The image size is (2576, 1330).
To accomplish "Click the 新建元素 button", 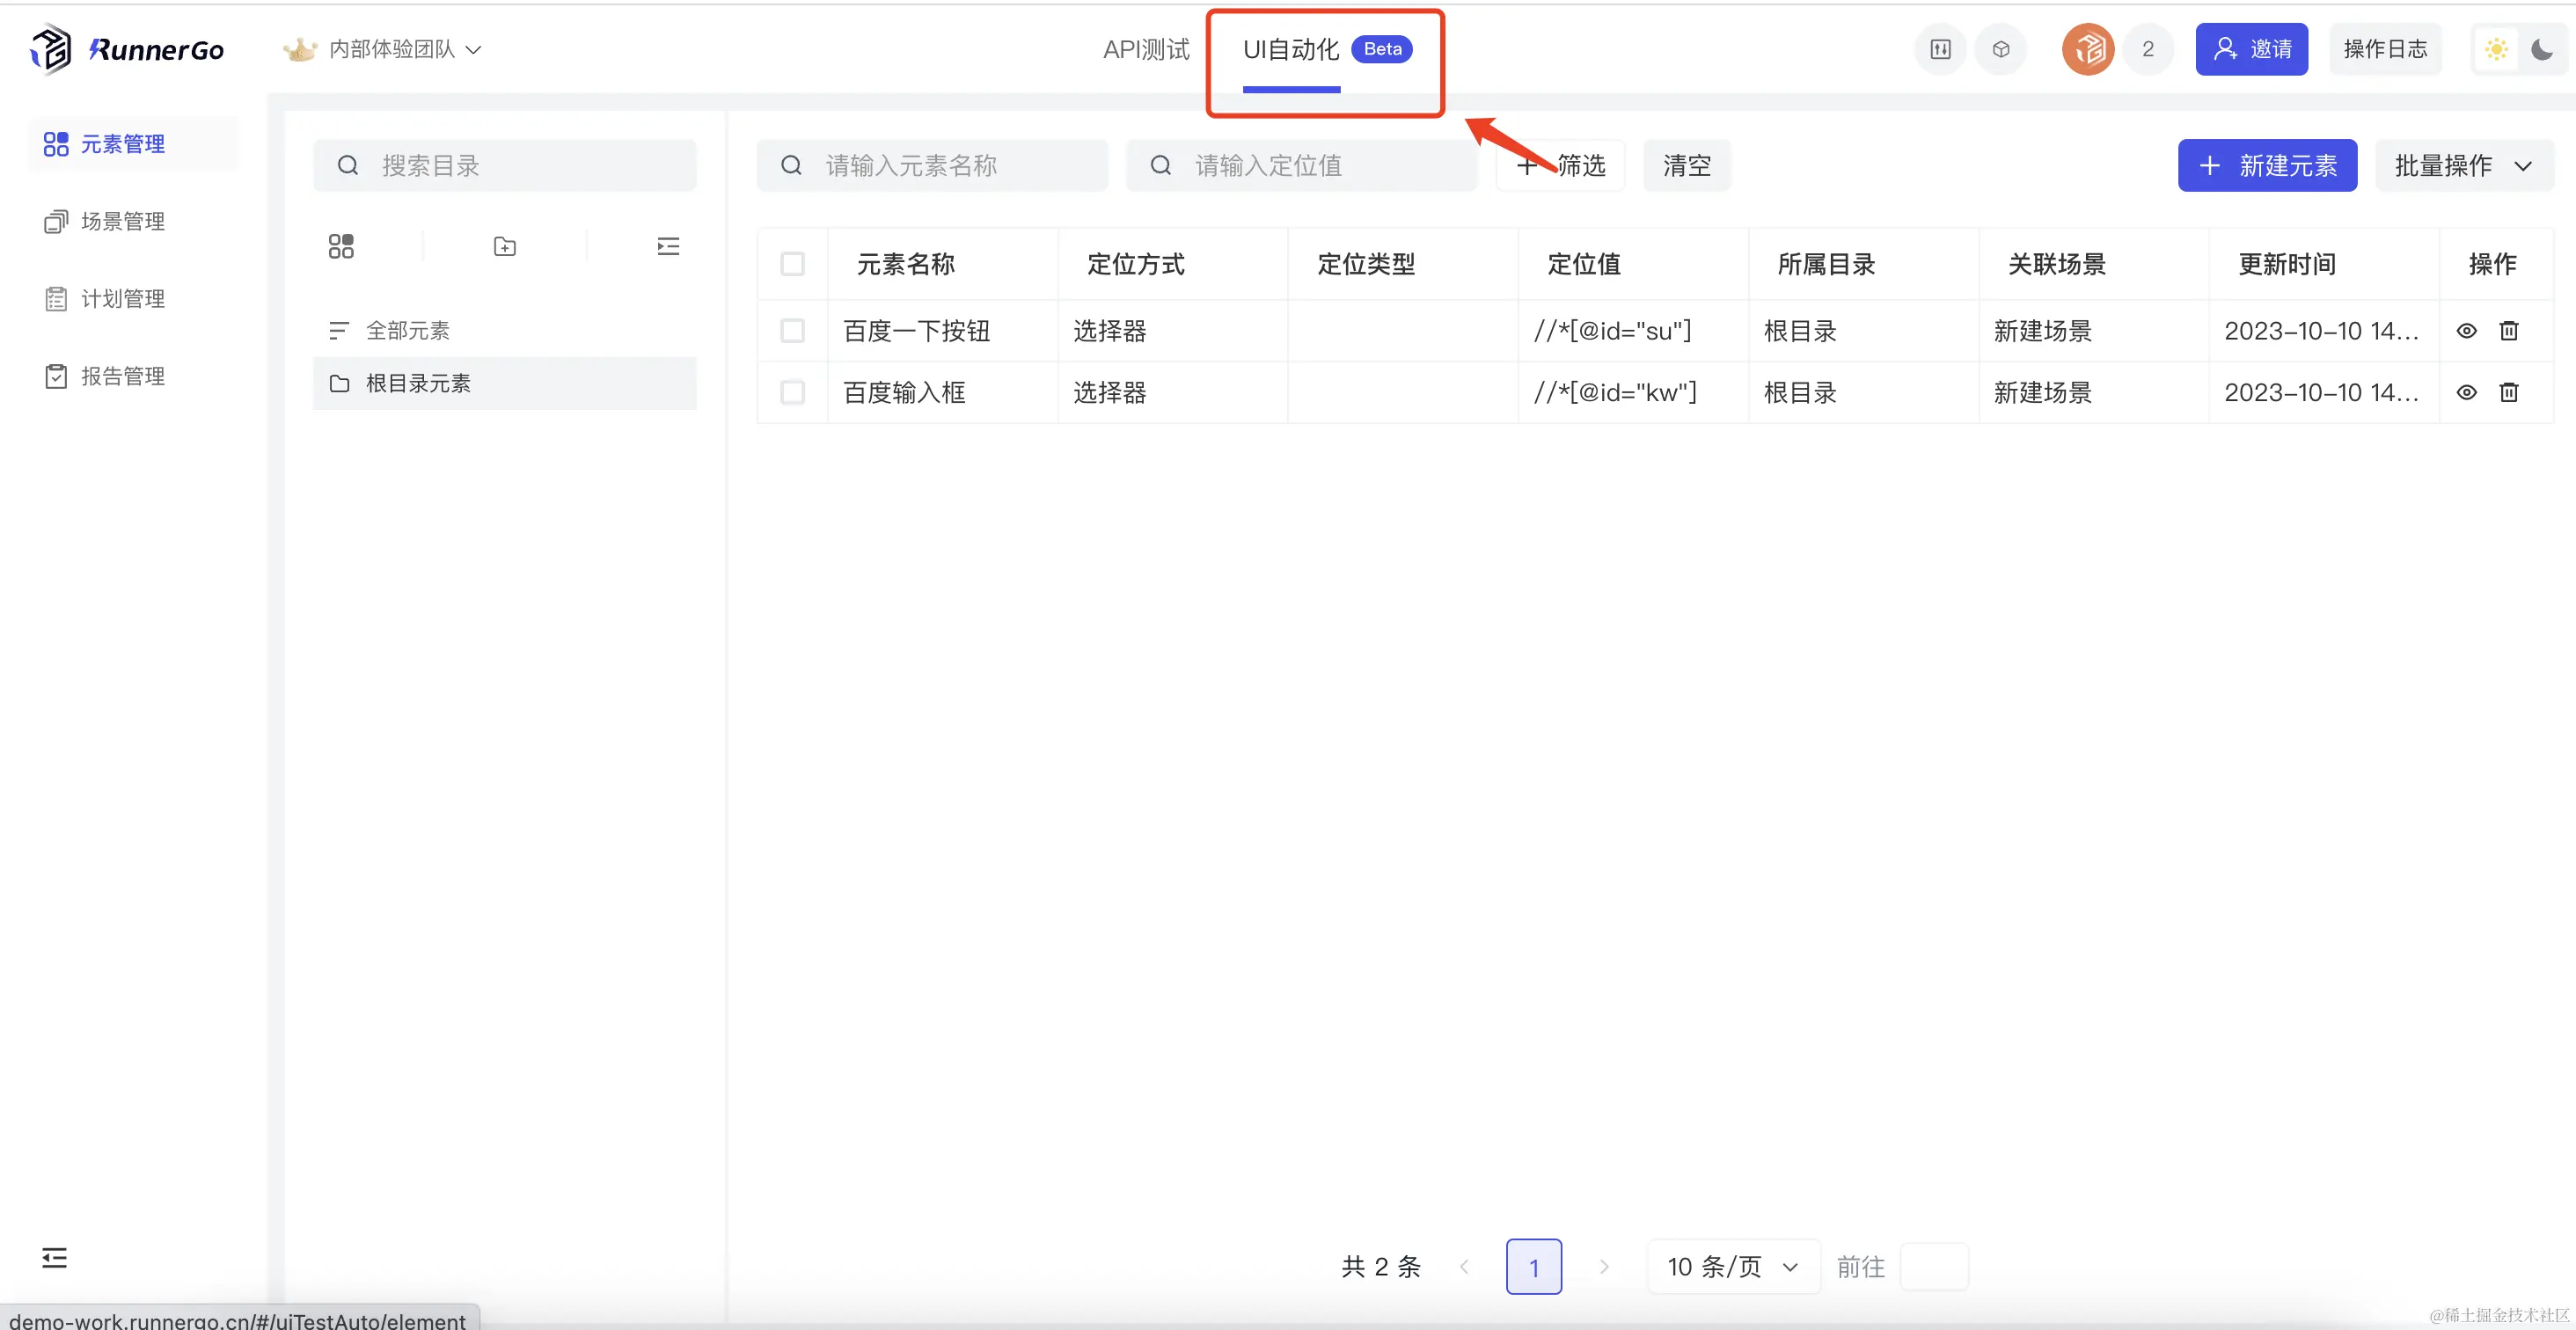I will coord(2267,165).
